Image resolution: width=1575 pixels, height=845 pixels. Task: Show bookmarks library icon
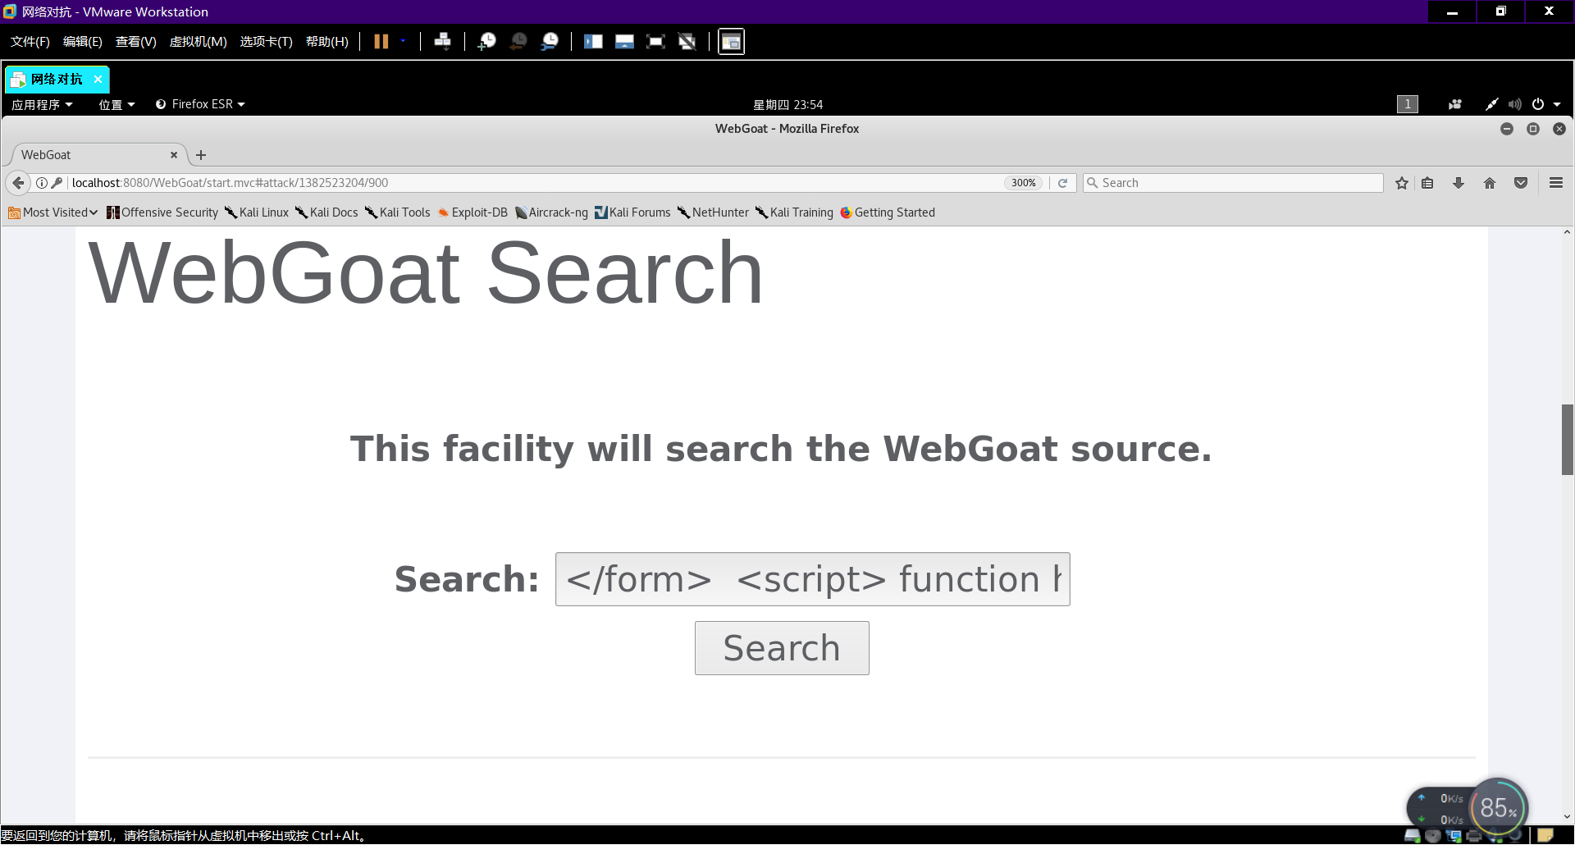pyautogui.click(x=1427, y=183)
